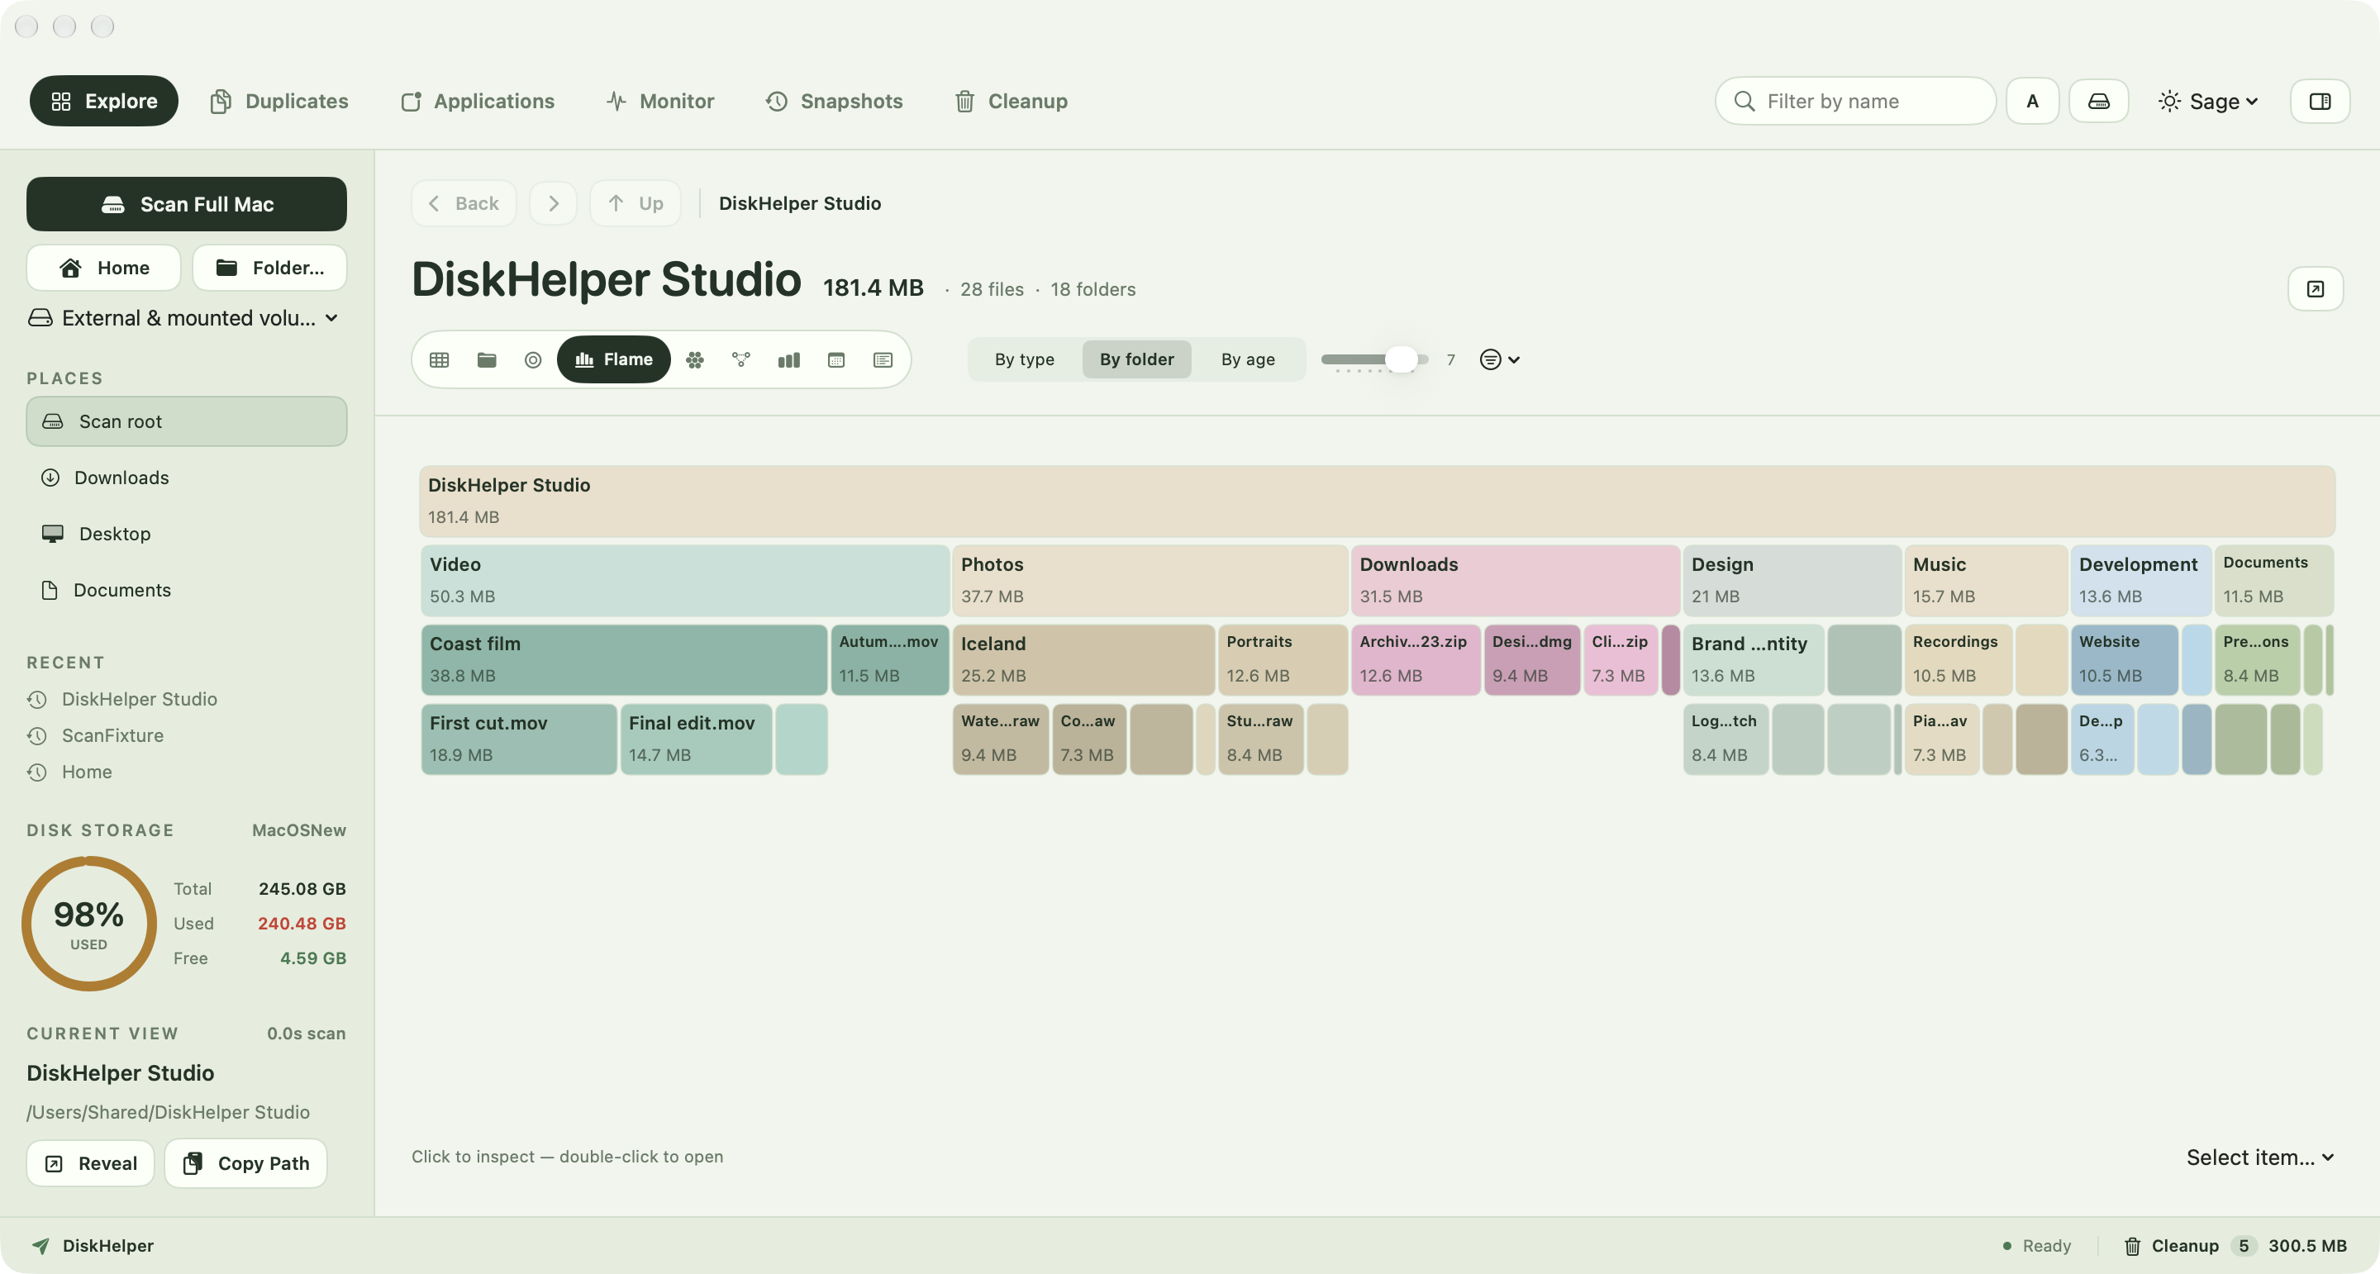Viewport: 2380px width, 1274px height.
Task: Open Downloads in the Places sidebar
Action: click(x=187, y=478)
